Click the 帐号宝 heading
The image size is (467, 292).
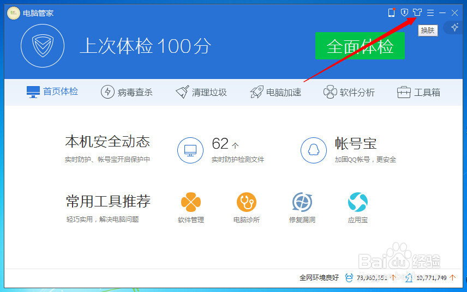356,144
